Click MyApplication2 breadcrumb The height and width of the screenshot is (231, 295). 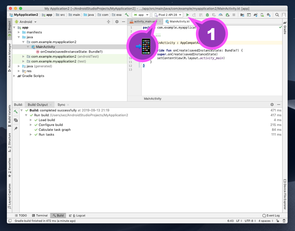24,15
